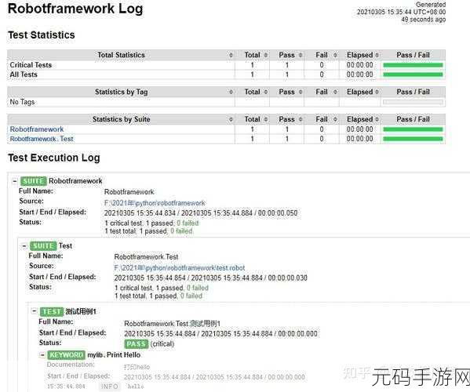Screen dimensions: 470x392
Task: Click the Robotframework Log page title
Action: (75, 9)
